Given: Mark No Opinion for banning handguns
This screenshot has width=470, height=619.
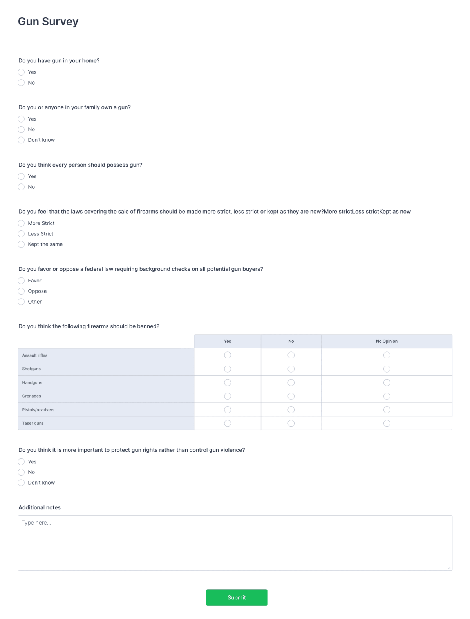Looking at the screenshot, I should [387, 382].
